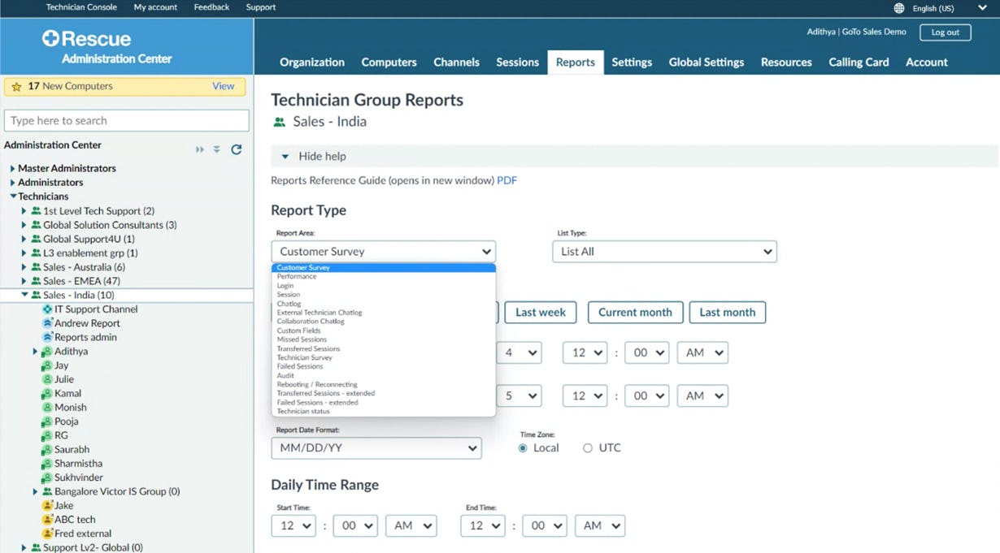Switch to the Organization tab
This screenshot has width=1000, height=553.
[x=312, y=63]
